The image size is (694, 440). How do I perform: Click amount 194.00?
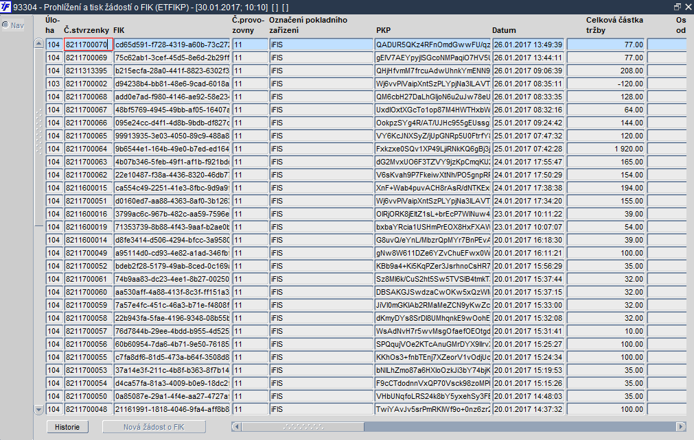point(605,188)
